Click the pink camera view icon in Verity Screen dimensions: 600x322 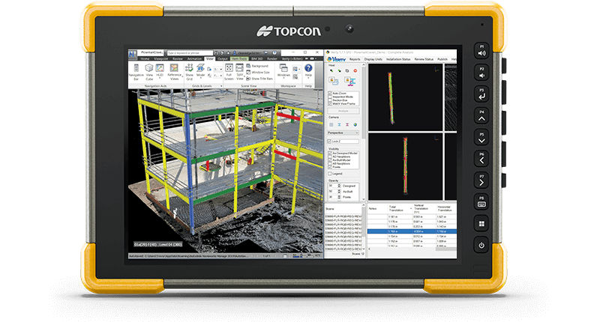coord(347,124)
